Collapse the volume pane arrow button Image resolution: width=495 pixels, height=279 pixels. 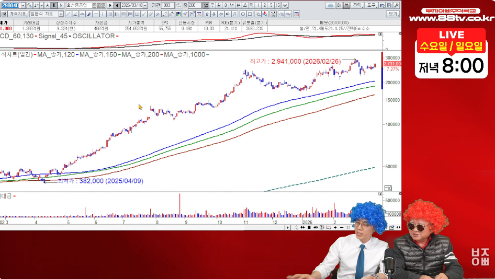(x=380, y=194)
